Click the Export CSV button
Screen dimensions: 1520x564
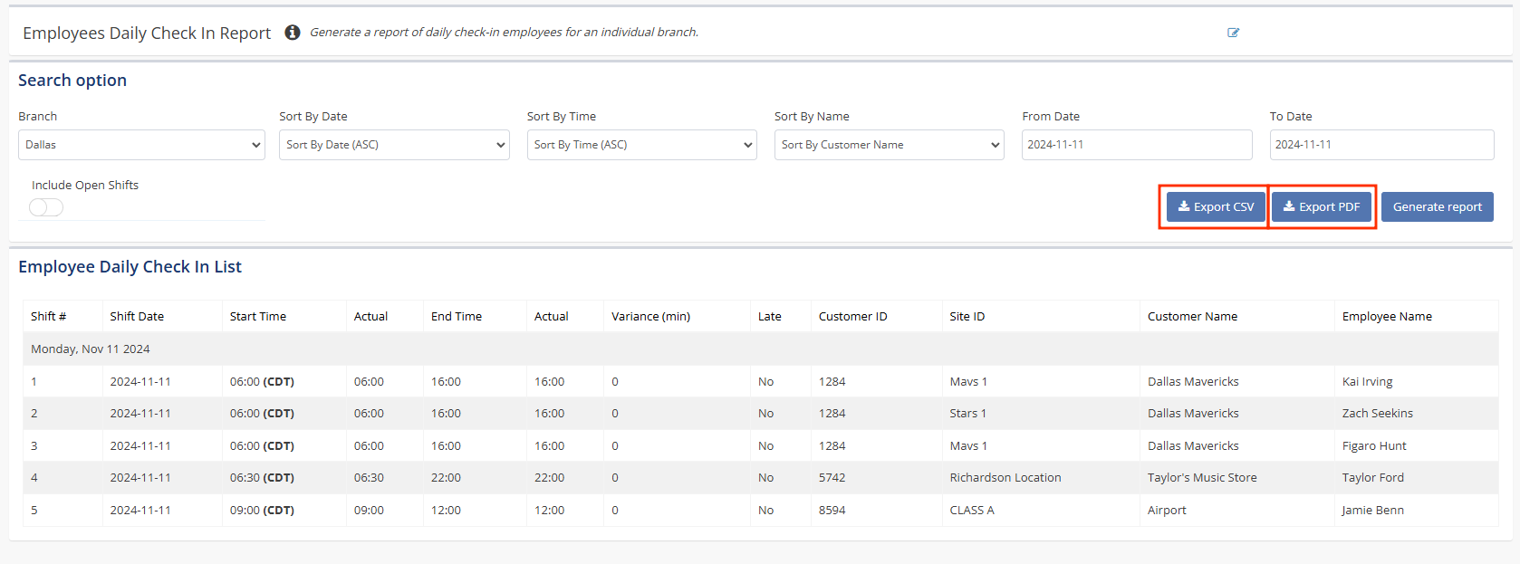1215,207
